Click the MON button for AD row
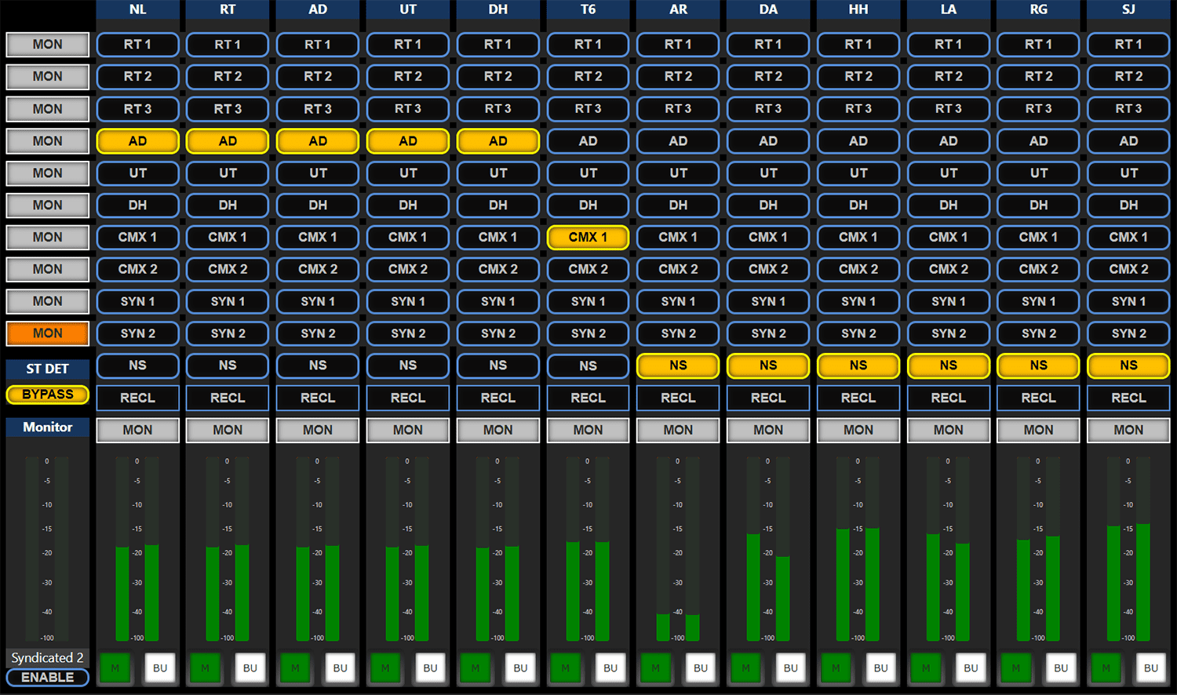This screenshot has width=1177, height=695. [x=48, y=141]
